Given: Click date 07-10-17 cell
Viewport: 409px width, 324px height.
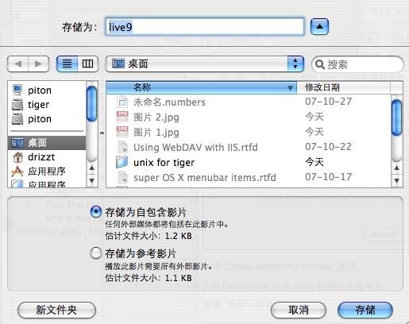Looking at the screenshot, I should click(328, 177).
